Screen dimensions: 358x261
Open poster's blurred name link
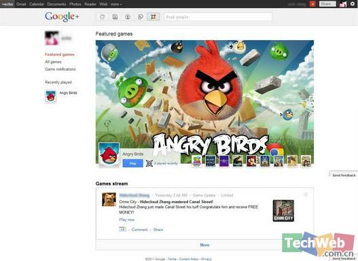click(135, 195)
